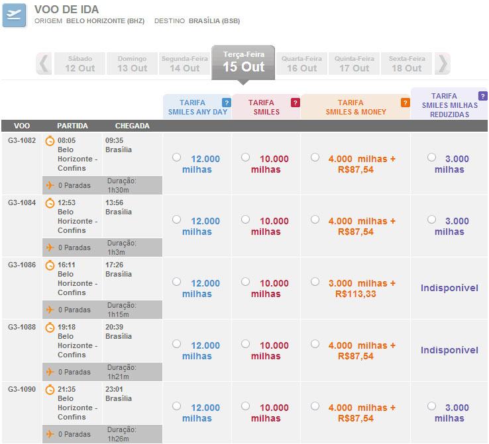489x444 pixels.
Task: Open the red help icon on Tarifa Smiles
Action: pos(295,103)
